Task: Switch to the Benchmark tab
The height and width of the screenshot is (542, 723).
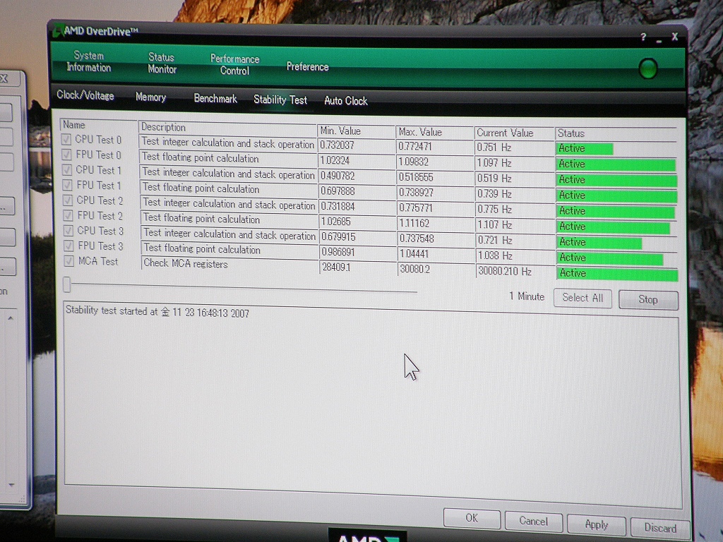Action: click(x=215, y=98)
